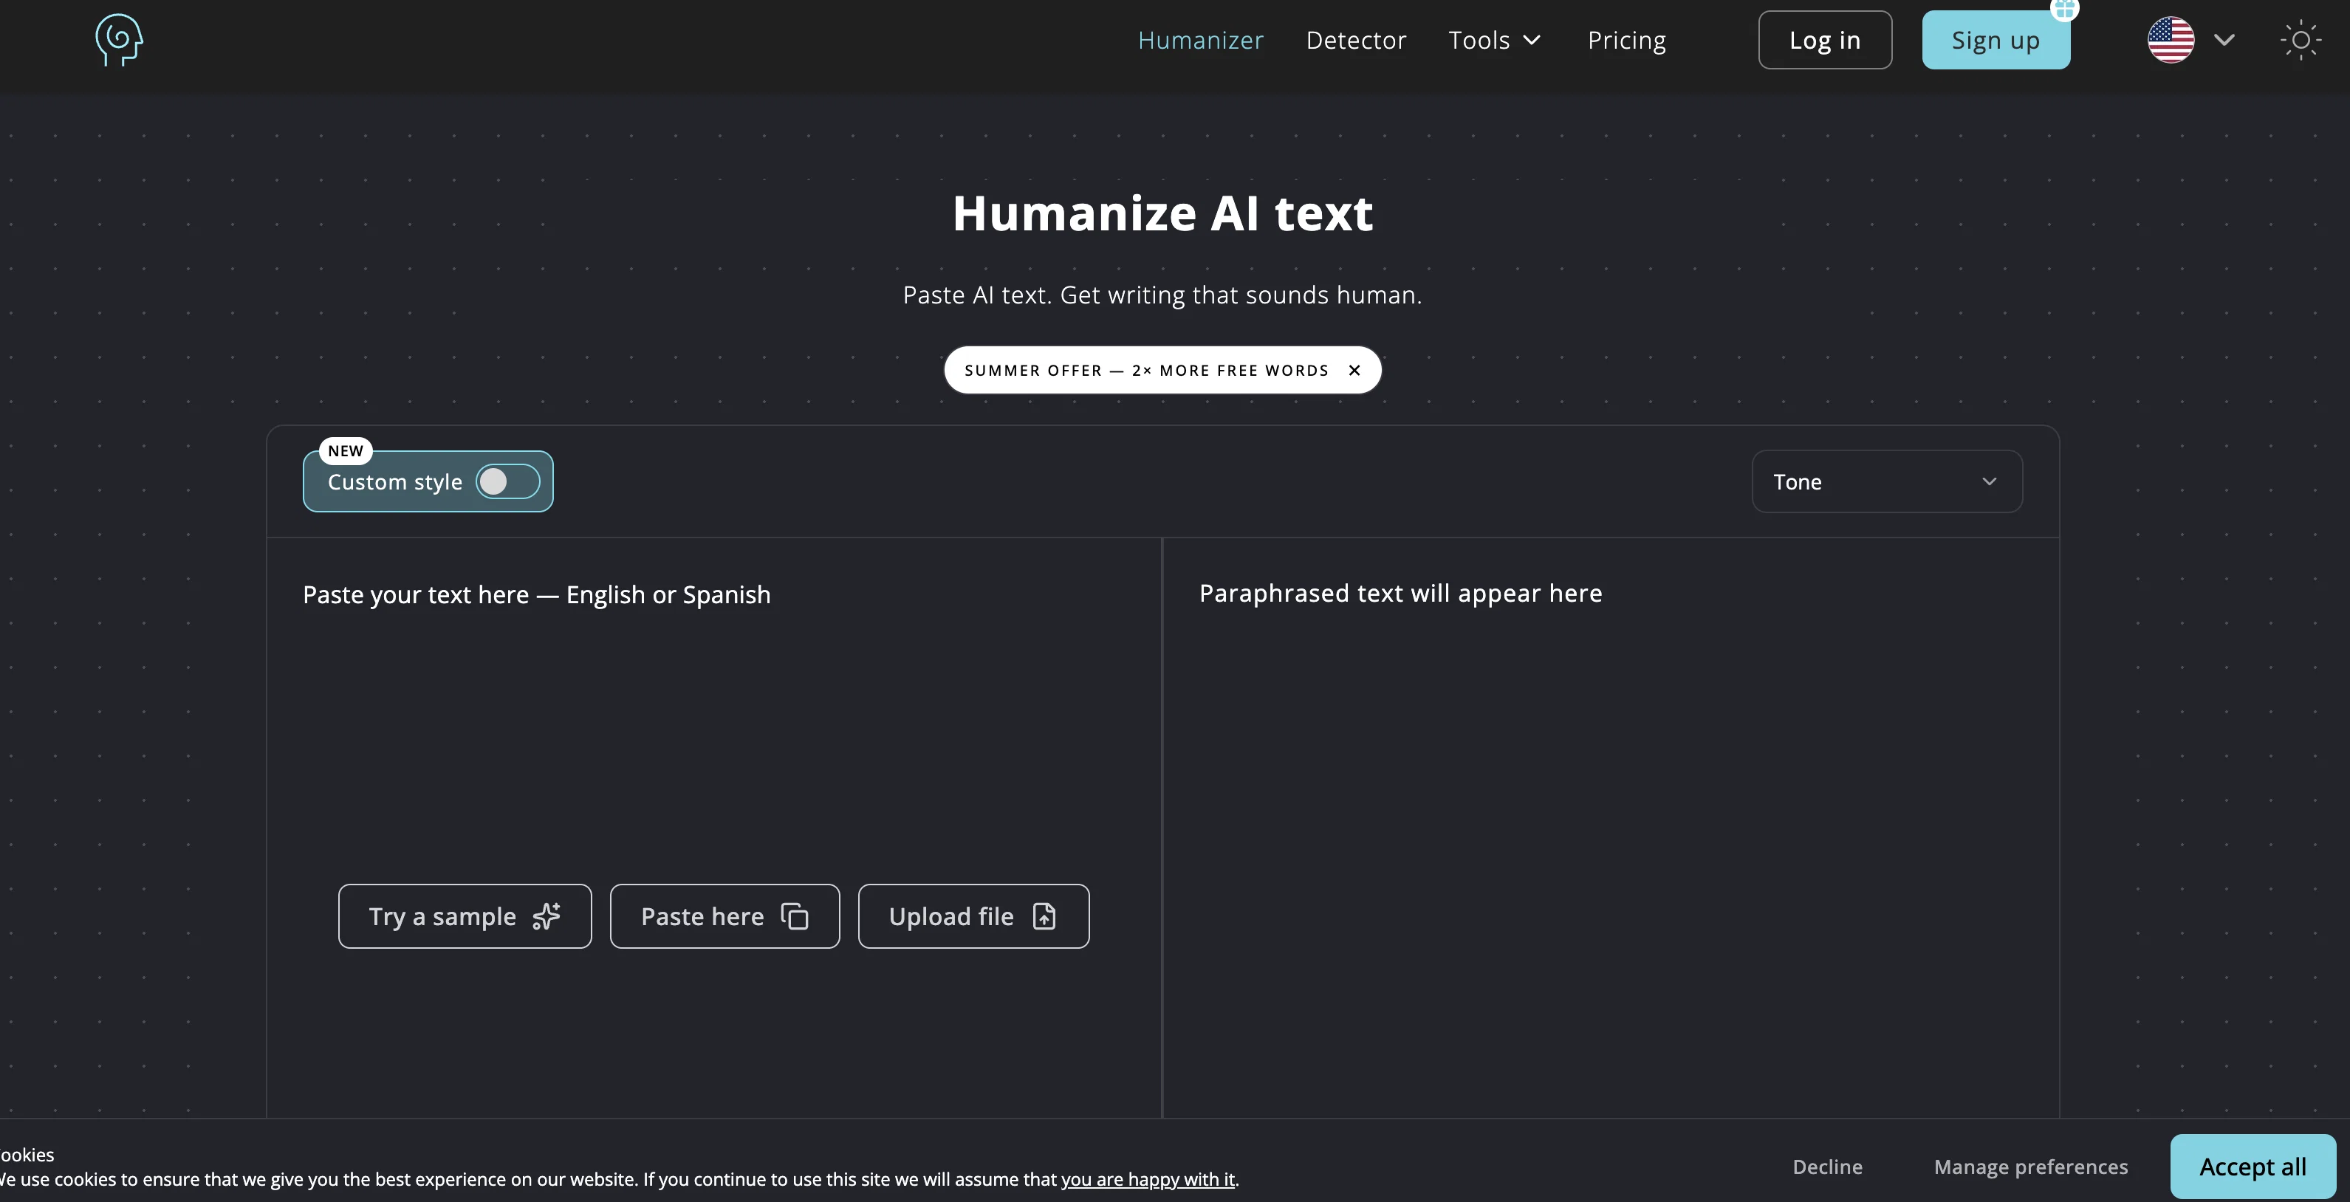The image size is (2350, 1202).
Task: Click the Log in button
Action: coord(1824,40)
